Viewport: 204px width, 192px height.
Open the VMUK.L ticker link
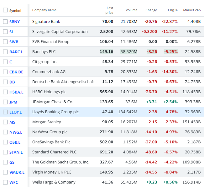pos(17,172)
